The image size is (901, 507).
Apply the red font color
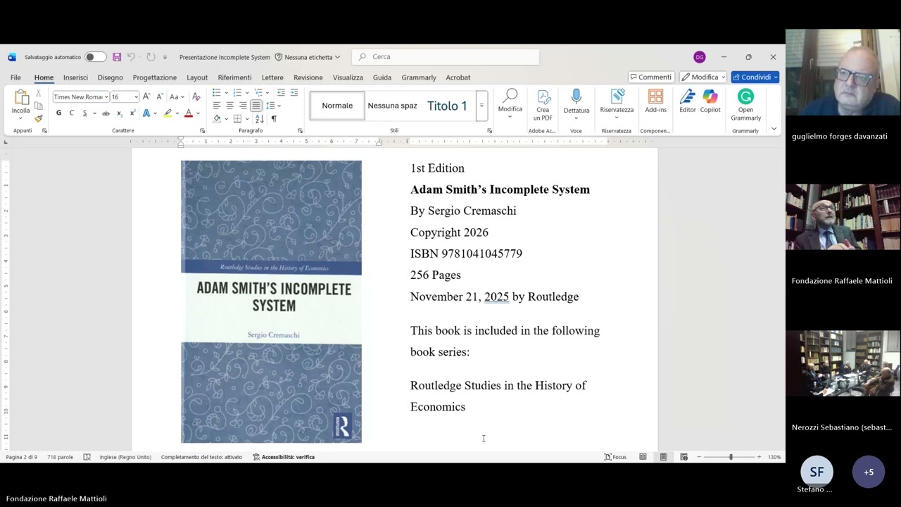(x=188, y=113)
